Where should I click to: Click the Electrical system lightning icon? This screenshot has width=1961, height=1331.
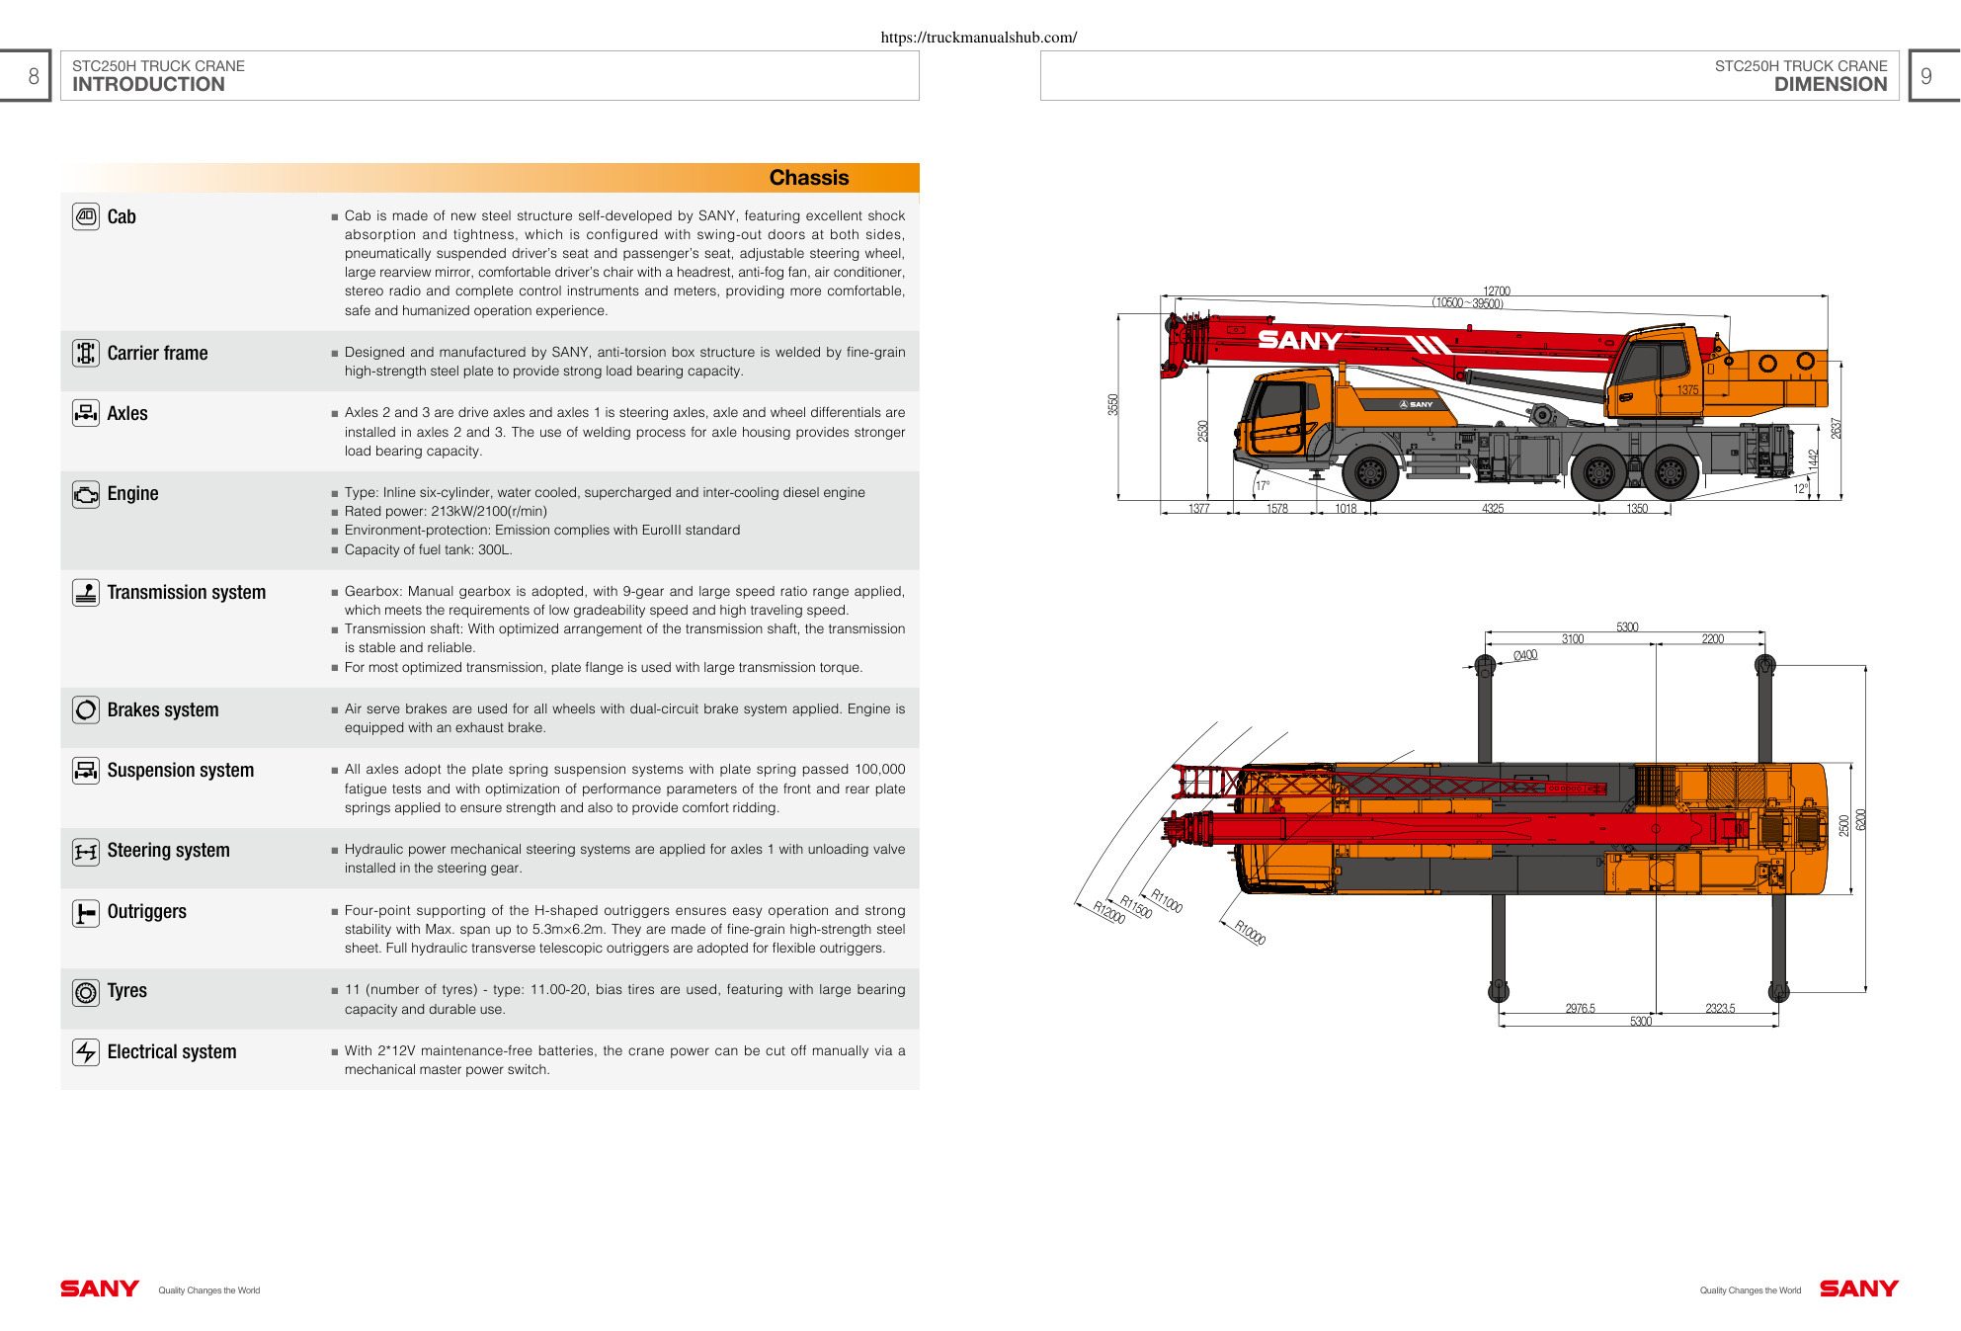pyautogui.click(x=86, y=1052)
